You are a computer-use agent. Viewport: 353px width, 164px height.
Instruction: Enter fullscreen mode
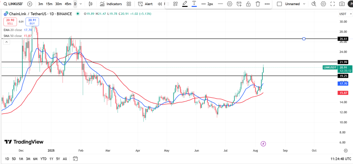click(x=333, y=4)
